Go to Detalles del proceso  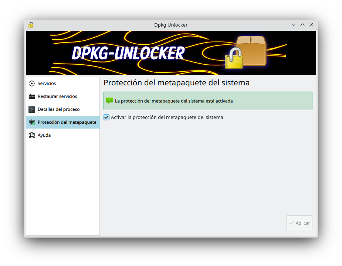(x=58, y=109)
